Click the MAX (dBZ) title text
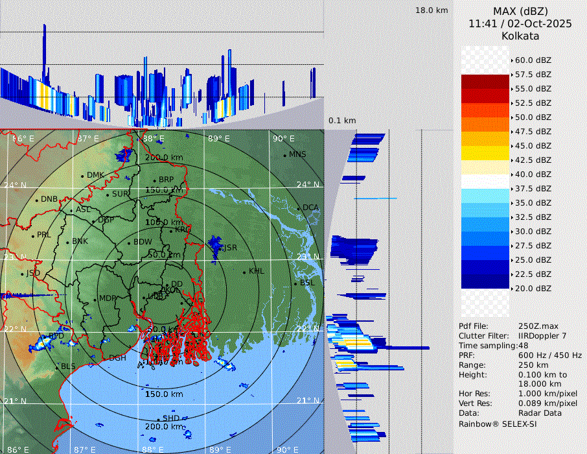The height and width of the screenshot is (454, 587). [520, 11]
